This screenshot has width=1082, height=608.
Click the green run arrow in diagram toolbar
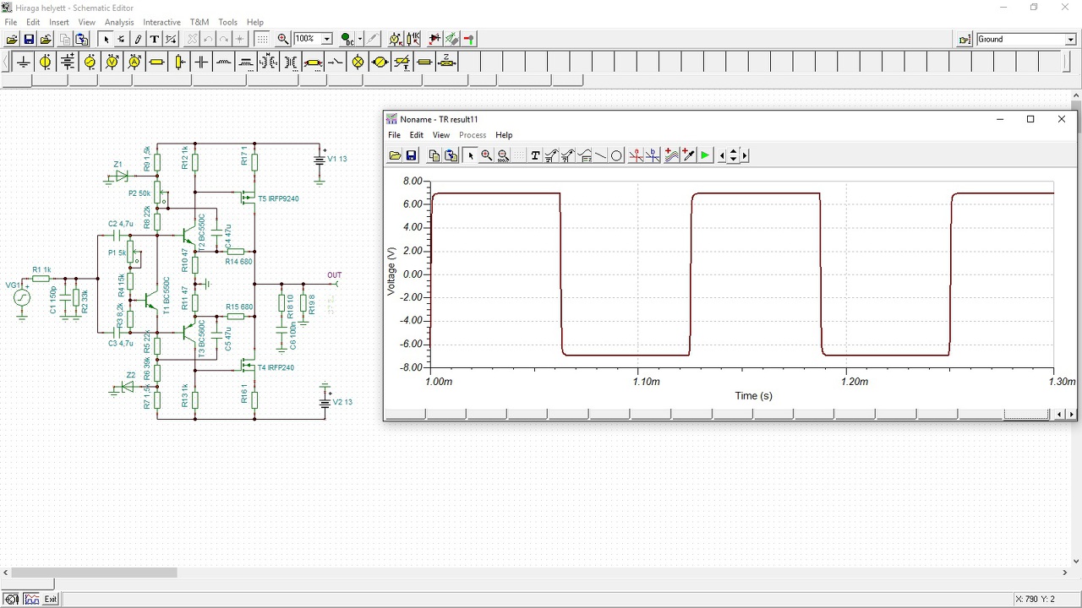pyautogui.click(x=705, y=155)
